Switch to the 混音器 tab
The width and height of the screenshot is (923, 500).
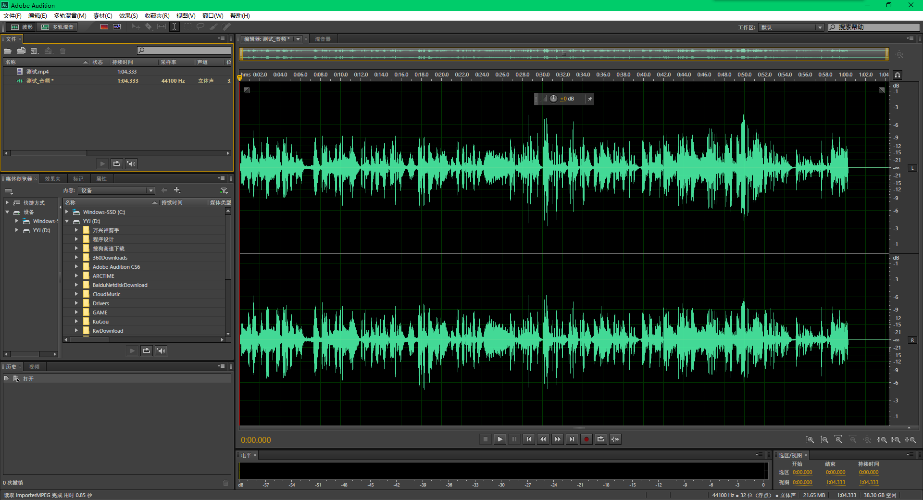323,39
